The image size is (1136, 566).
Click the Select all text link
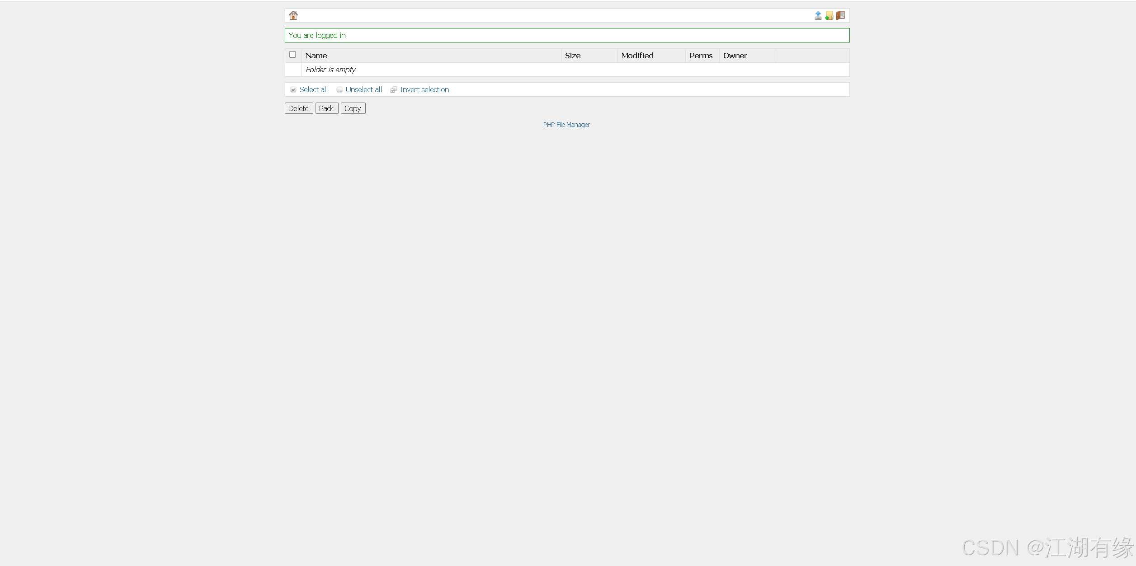point(313,89)
